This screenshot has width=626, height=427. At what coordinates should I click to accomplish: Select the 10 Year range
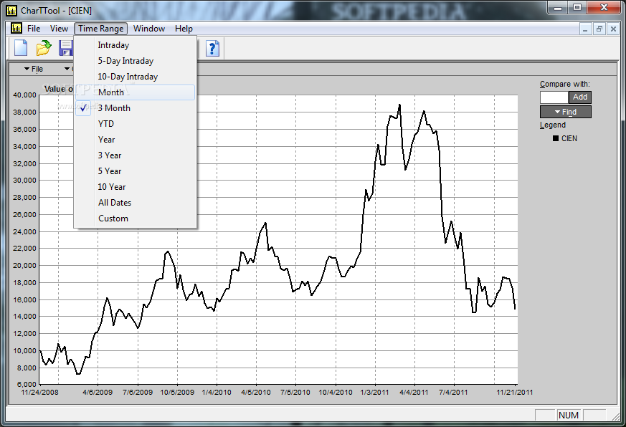pyautogui.click(x=136, y=187)
